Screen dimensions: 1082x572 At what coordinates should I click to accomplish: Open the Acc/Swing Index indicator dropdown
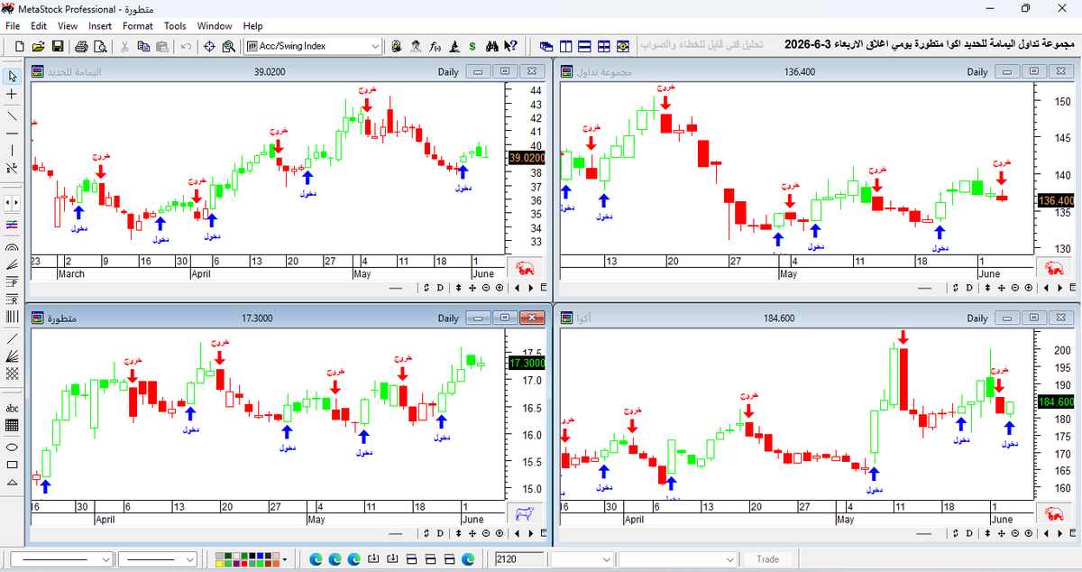coord(375,46)
